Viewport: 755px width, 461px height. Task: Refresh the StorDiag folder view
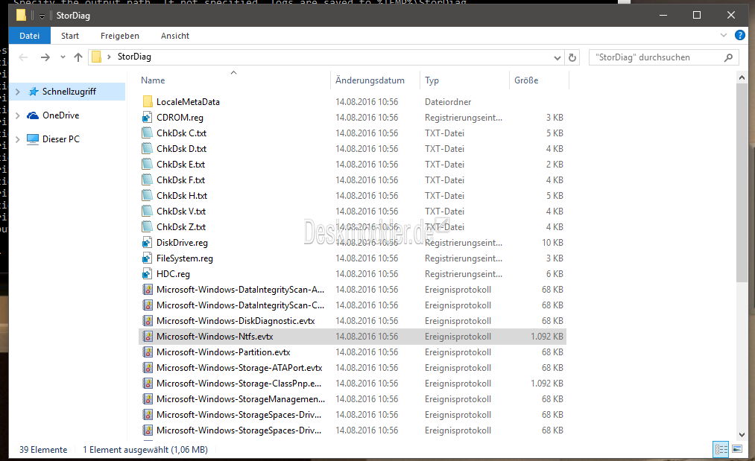tap(572, 57)
